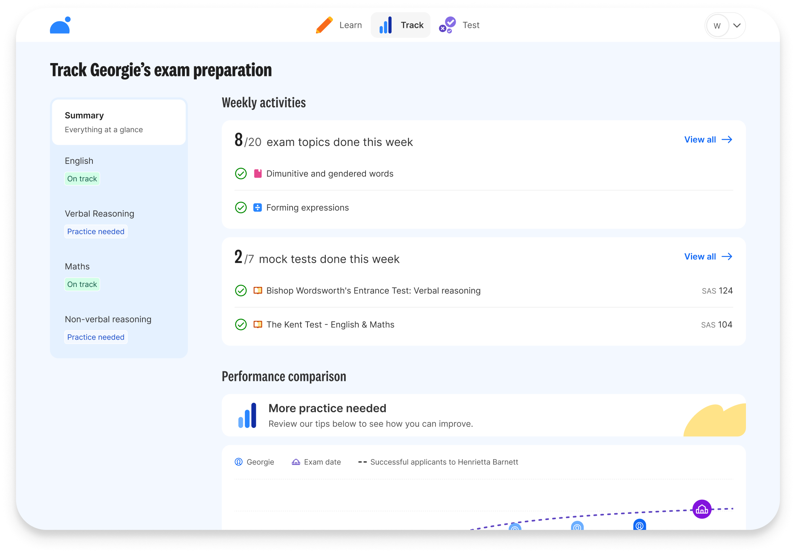Image resolution: width=796 pixels, height=554 pixels.
Task: Toggle the checkmark for Forming expressions
Action: 241,207
